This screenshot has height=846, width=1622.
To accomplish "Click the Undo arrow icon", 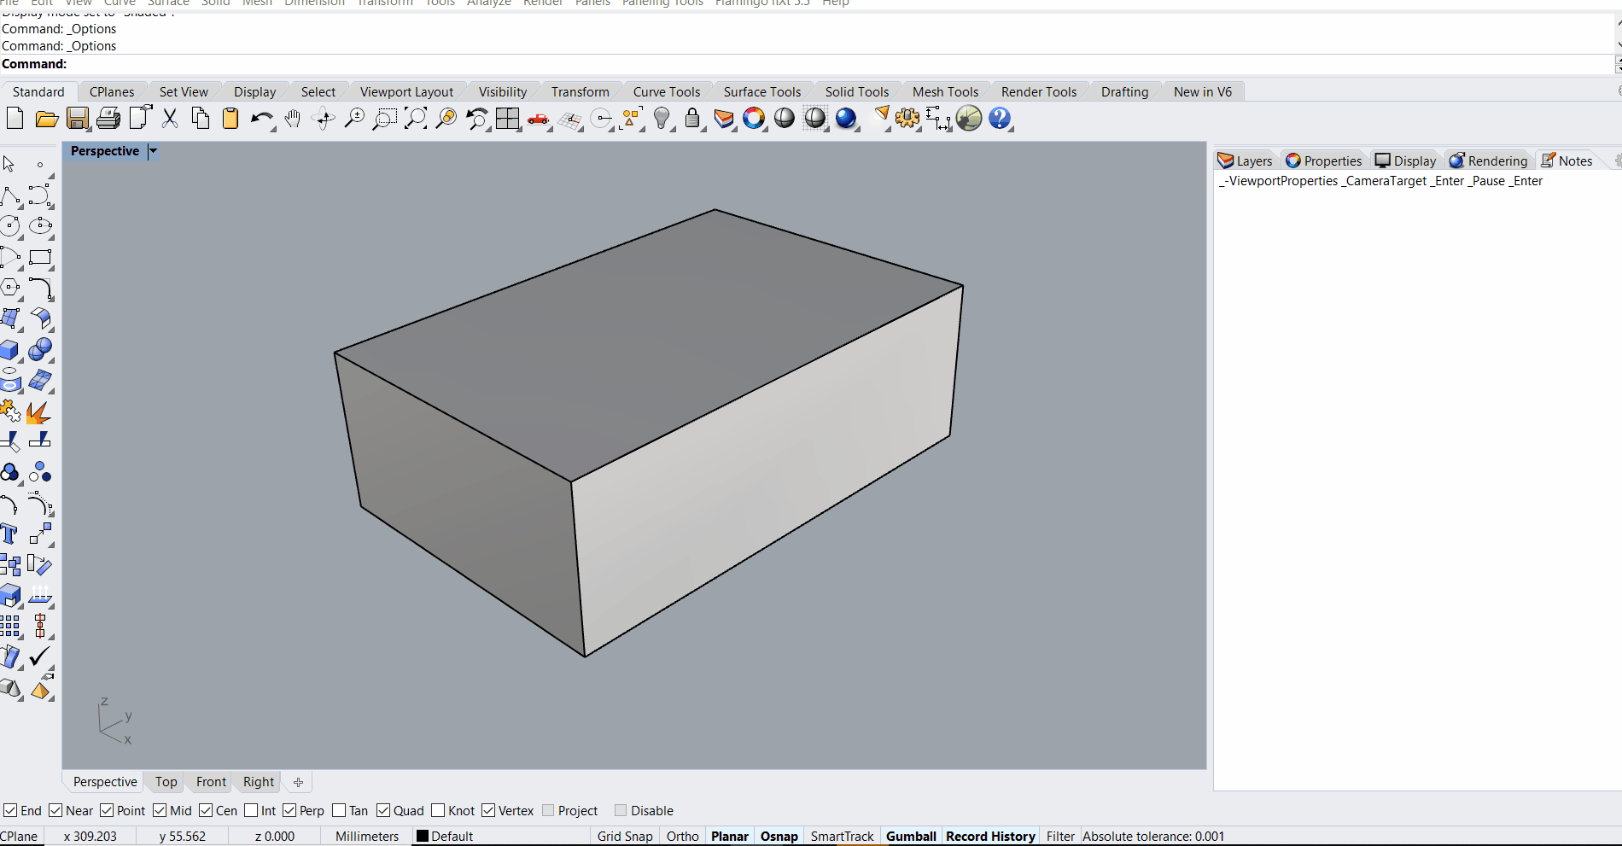I will tap(261, 119).
